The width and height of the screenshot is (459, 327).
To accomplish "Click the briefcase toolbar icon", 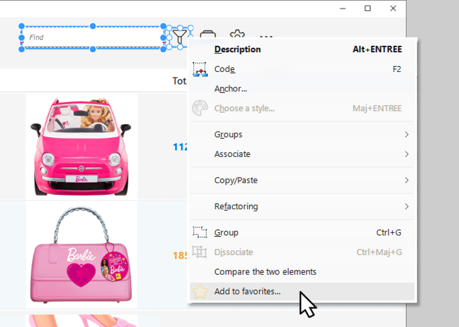I will click(x=208, y=34).
